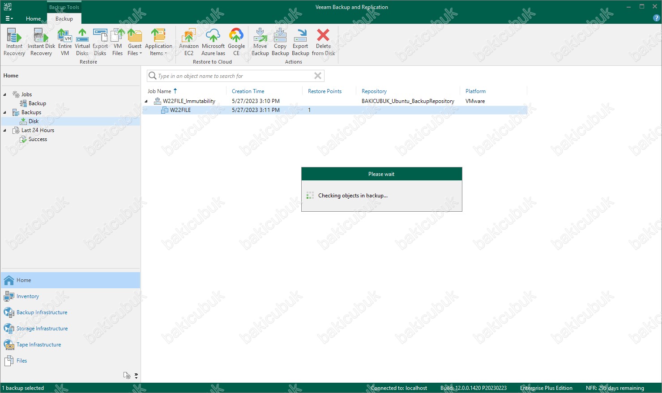Restore to Amazon EC2

tap(189, 42)
